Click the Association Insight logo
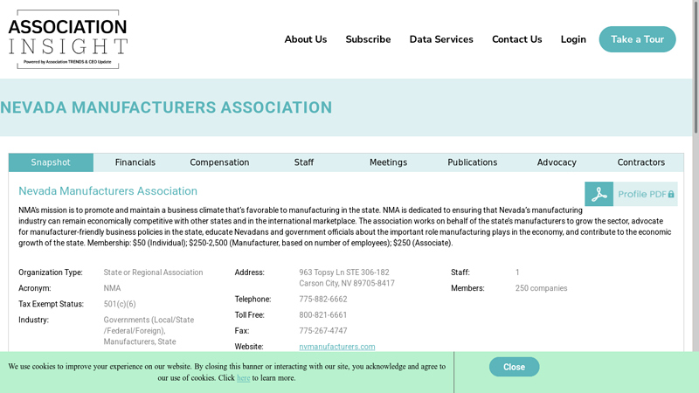Image resolution: width=699 pixels, height=393 pixels. click(68, 39)
